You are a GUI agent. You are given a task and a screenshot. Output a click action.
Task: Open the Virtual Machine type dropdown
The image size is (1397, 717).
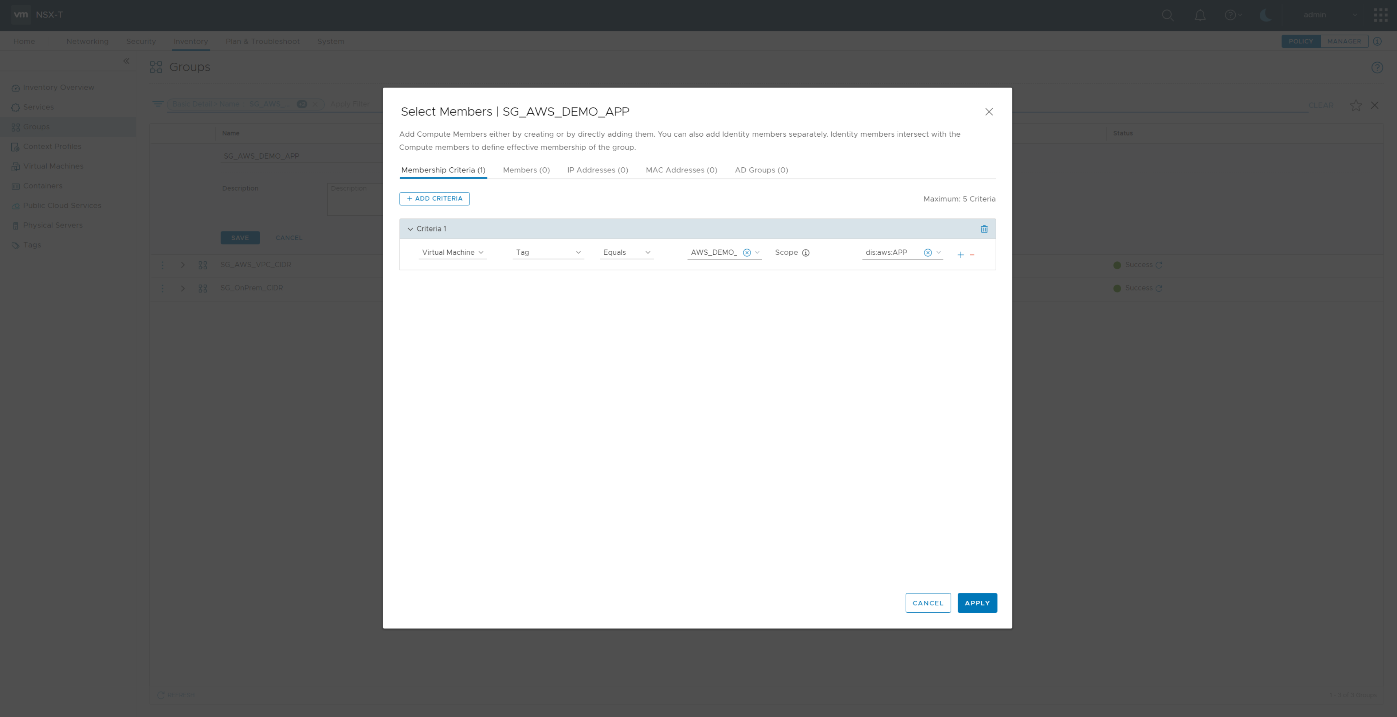(452, 252)
